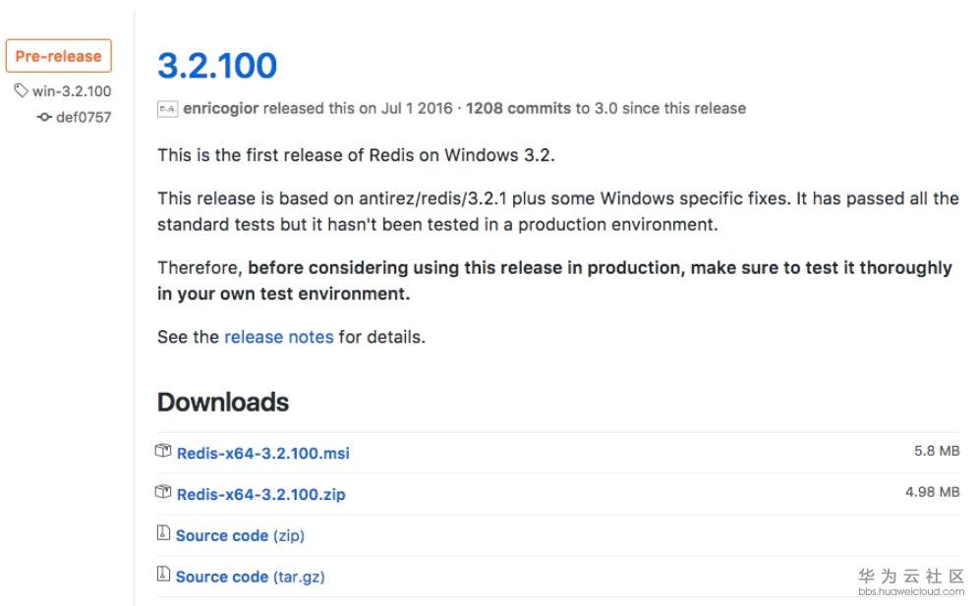Download Source code (tar.gz)

pos(250,577)
